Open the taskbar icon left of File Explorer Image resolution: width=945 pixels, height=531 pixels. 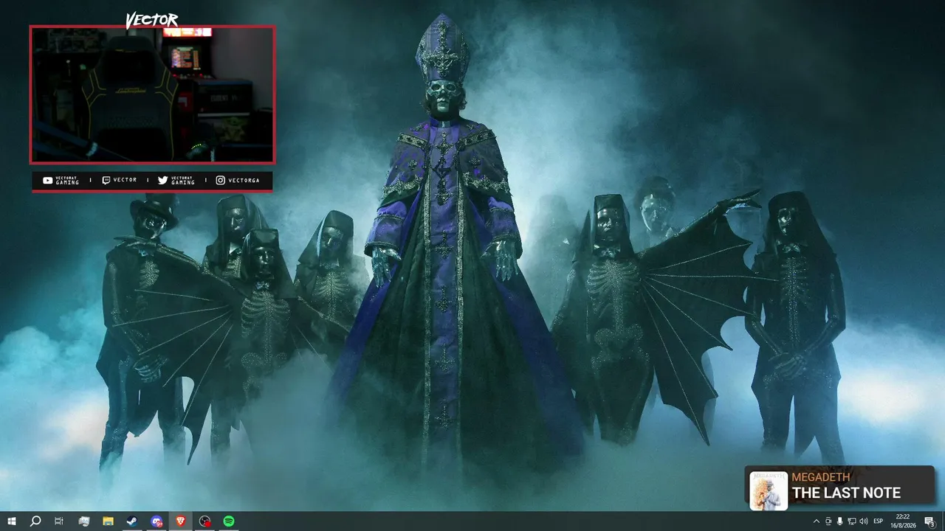click(x=83, y=521)
